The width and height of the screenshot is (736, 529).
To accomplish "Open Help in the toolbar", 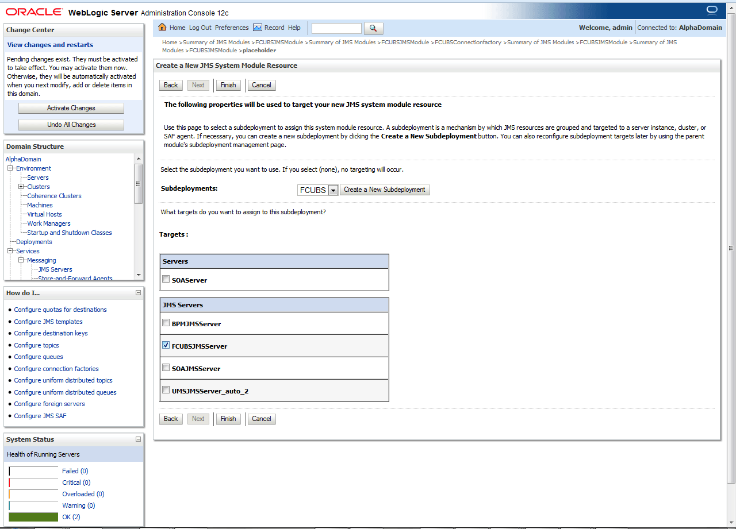I will [294, 28].
